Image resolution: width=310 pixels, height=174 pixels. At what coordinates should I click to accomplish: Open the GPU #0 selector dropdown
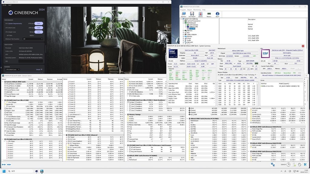[265, 61]
